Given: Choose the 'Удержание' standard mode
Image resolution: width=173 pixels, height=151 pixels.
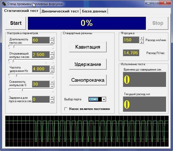Looking at the screenshot, I should (88, 64).
